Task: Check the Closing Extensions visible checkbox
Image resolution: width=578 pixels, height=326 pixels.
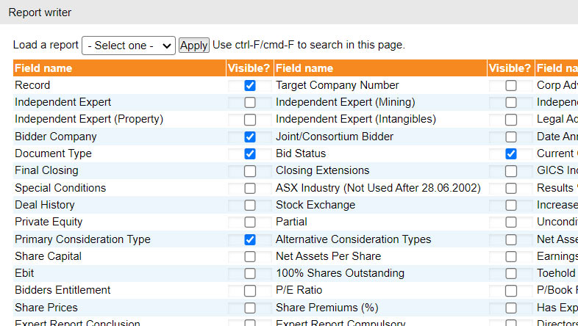Action: (511, 171)
